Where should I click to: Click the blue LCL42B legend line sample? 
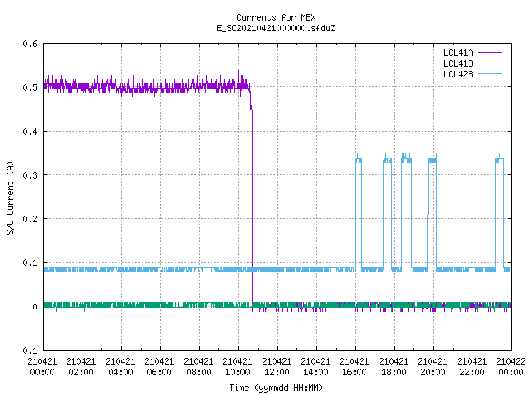click(490, 73)
